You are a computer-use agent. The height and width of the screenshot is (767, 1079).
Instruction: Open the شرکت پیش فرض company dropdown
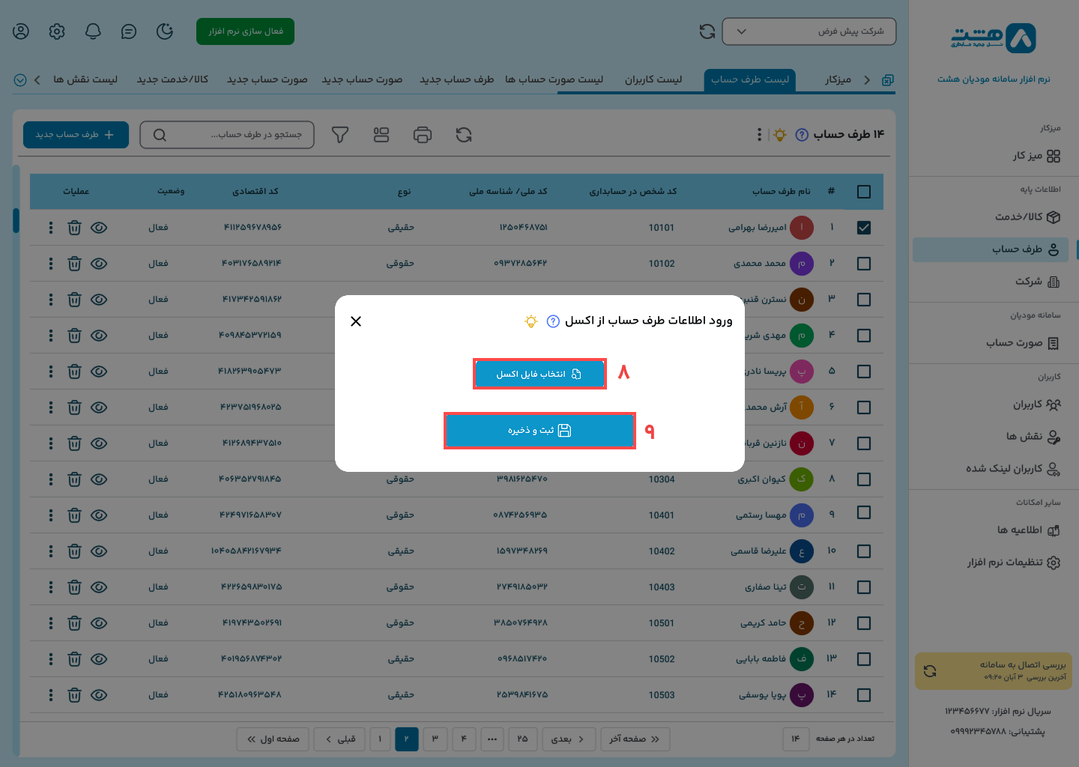(809, 31)
